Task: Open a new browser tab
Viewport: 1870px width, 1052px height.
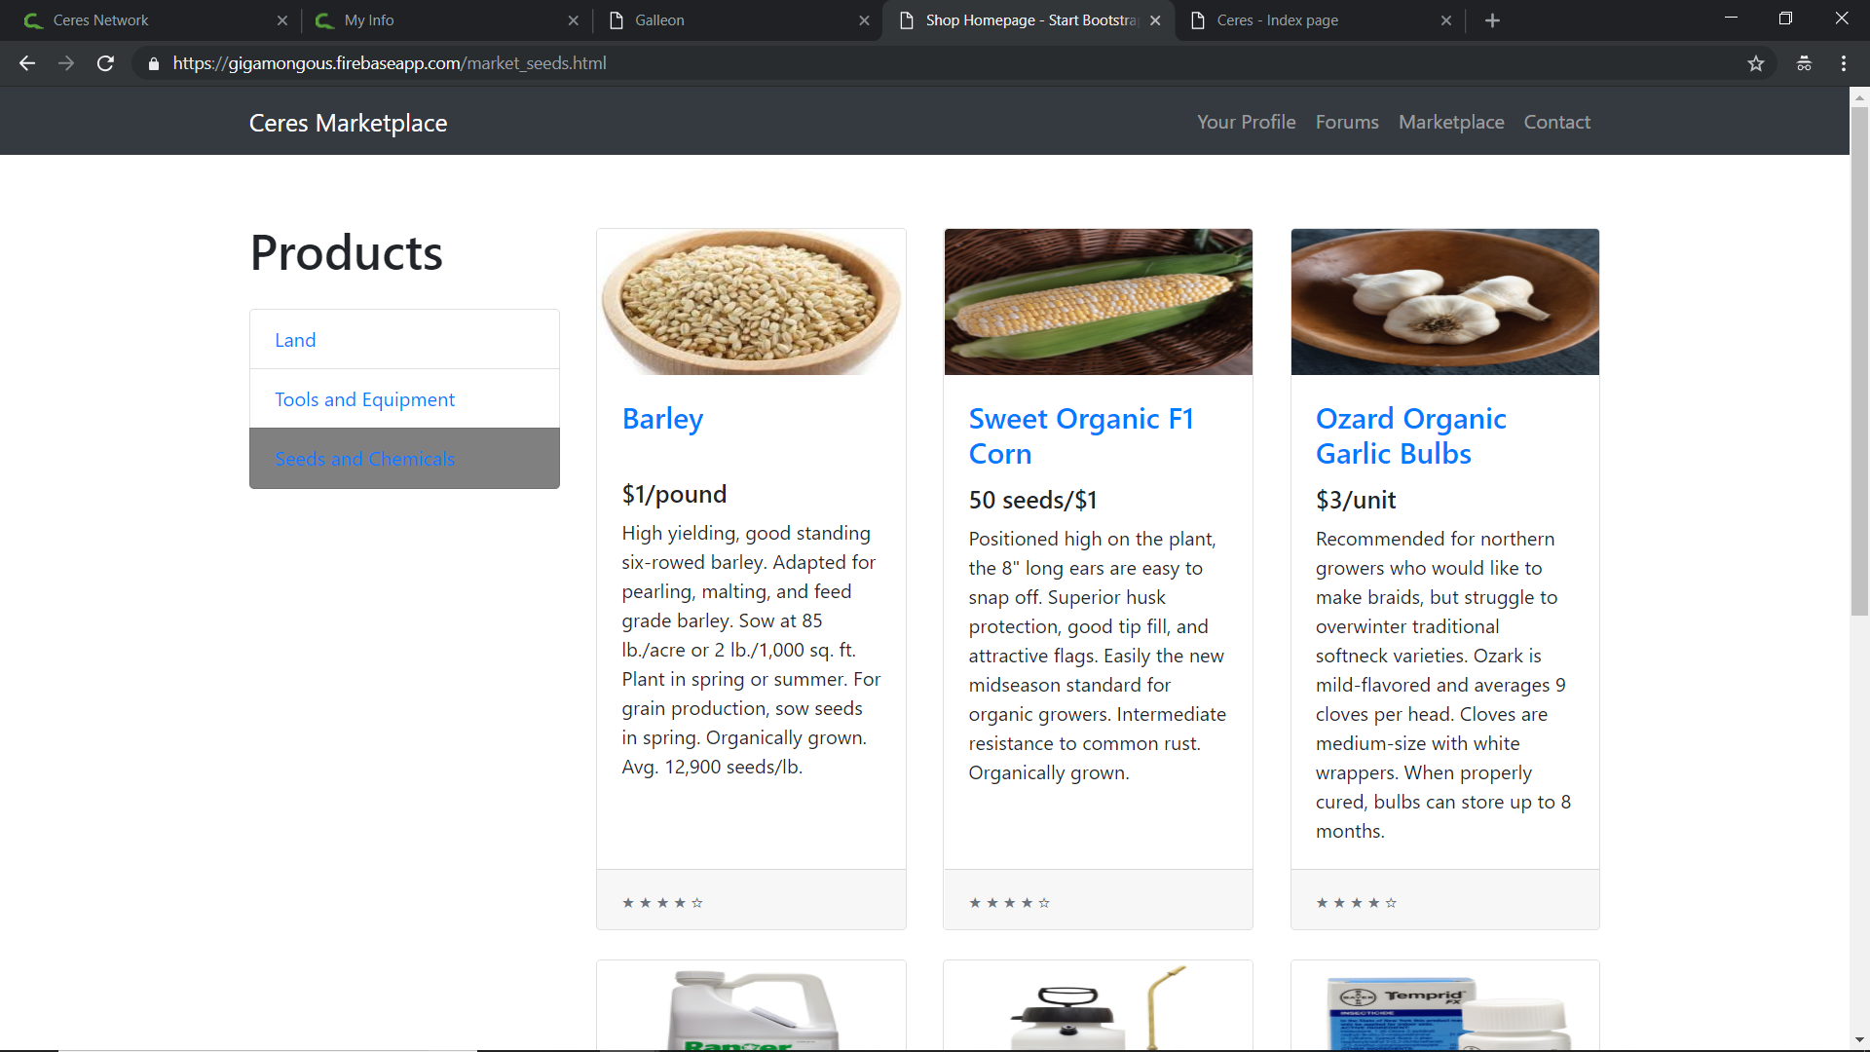Action: point(1492,20)
